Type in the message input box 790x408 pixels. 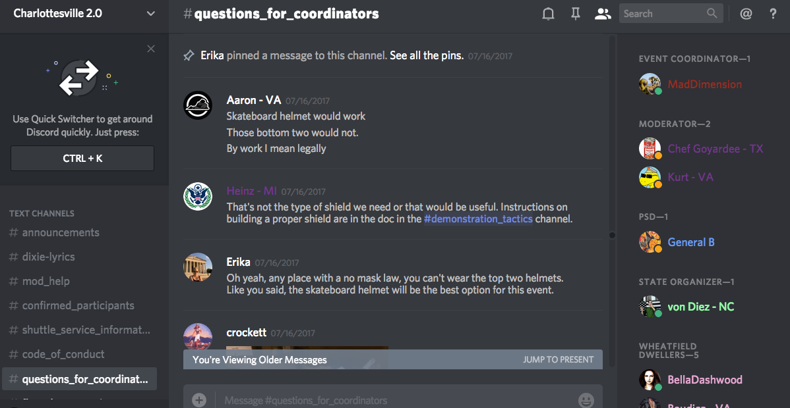(396, 399)
